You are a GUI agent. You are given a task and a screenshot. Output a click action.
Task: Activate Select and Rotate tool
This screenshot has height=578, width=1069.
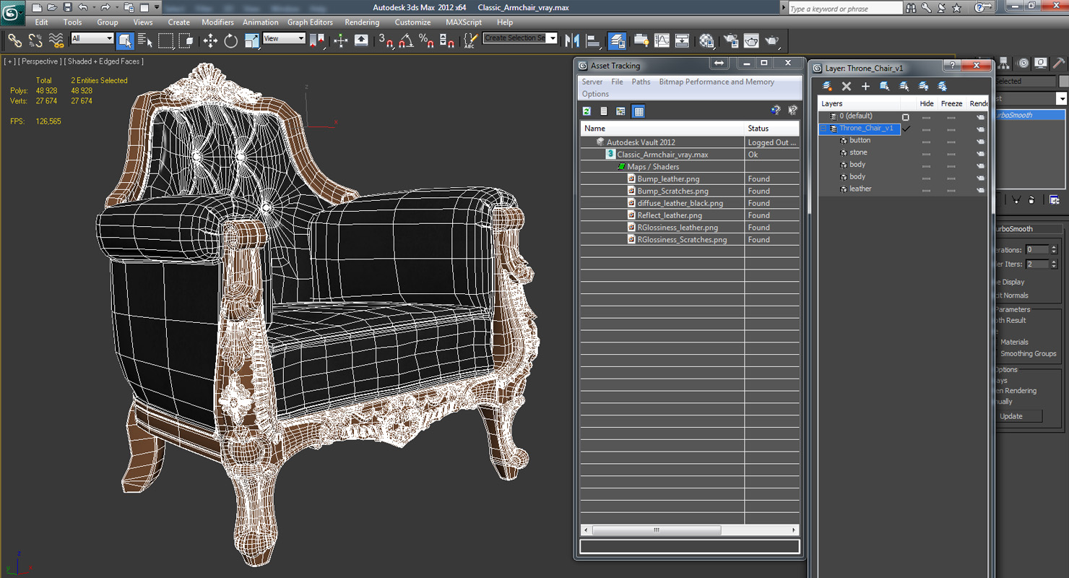coord(231,40)
